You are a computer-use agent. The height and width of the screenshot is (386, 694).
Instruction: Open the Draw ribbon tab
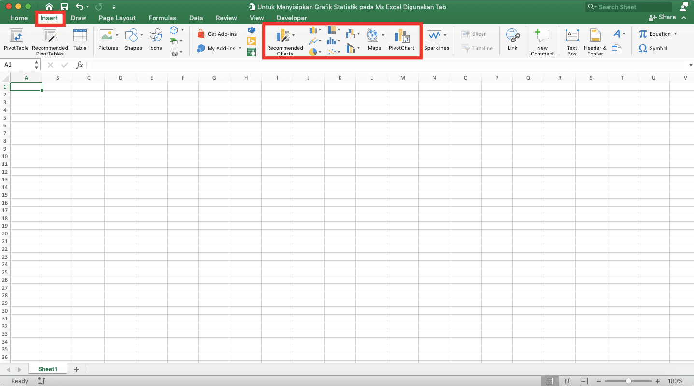79,18
